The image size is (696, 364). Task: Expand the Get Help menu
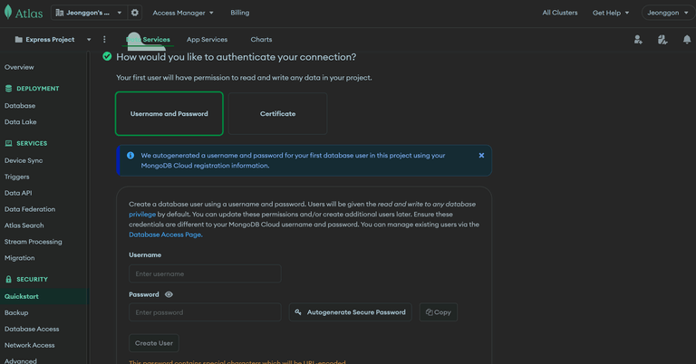tap(611, 13)
